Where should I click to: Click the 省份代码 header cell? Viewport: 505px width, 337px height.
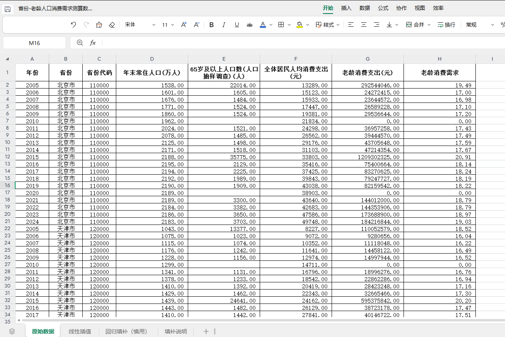tap(99, 73)
